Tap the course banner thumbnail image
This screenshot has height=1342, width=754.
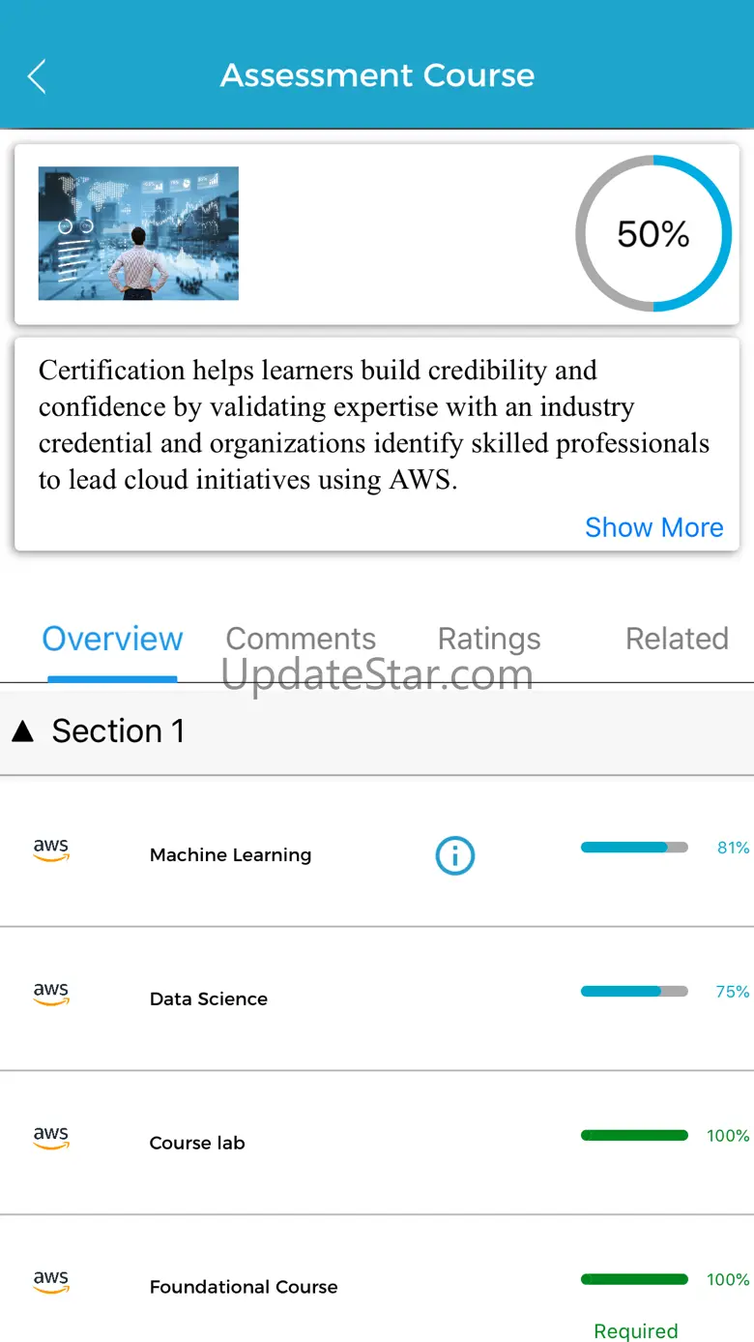[138, 233]
